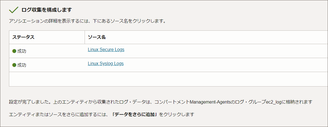Click divider between ステータス and ソース名 headers
This screenshot has width=328, height=127.
coord(85,37)
